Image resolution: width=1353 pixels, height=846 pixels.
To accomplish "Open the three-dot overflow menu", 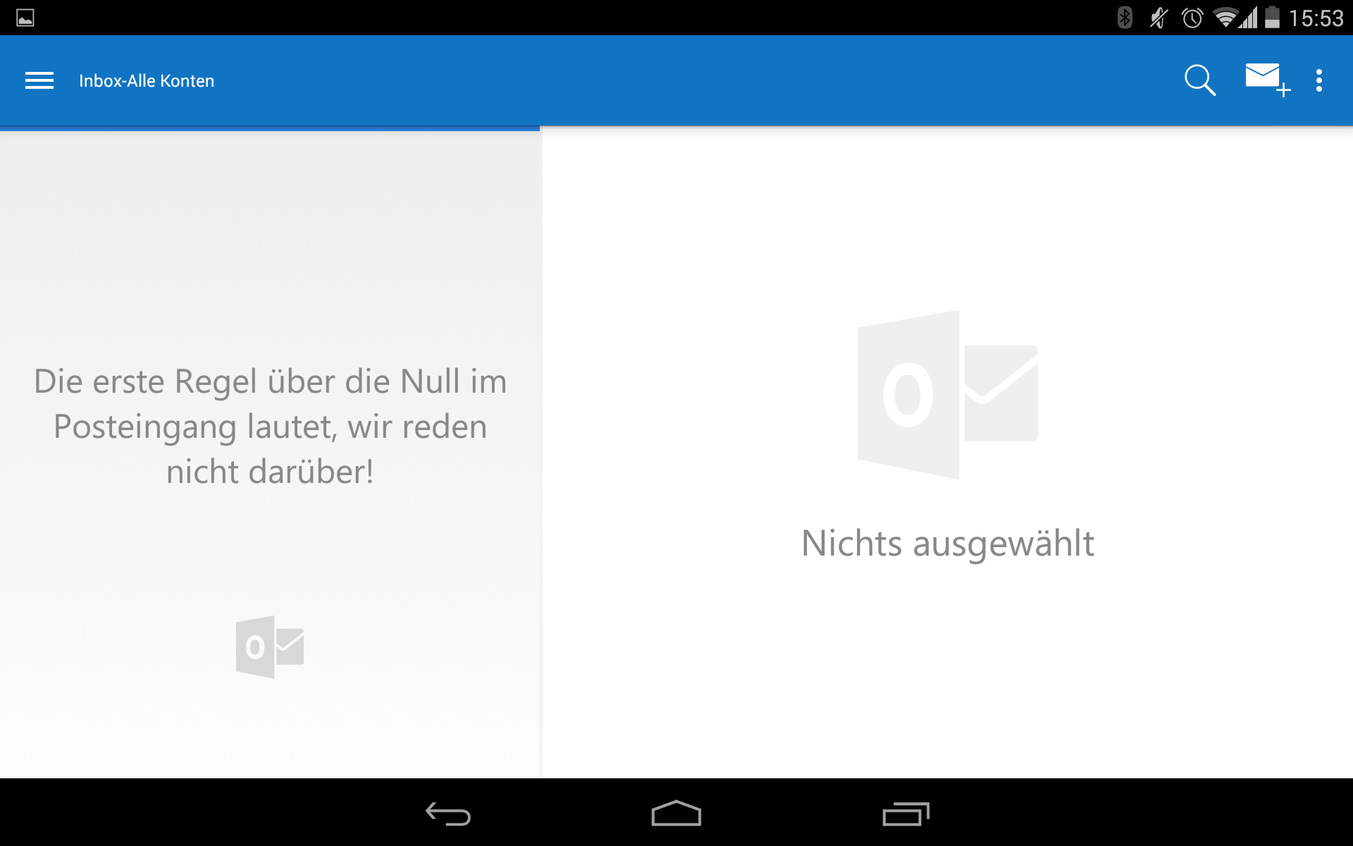I will (1318, 80).
